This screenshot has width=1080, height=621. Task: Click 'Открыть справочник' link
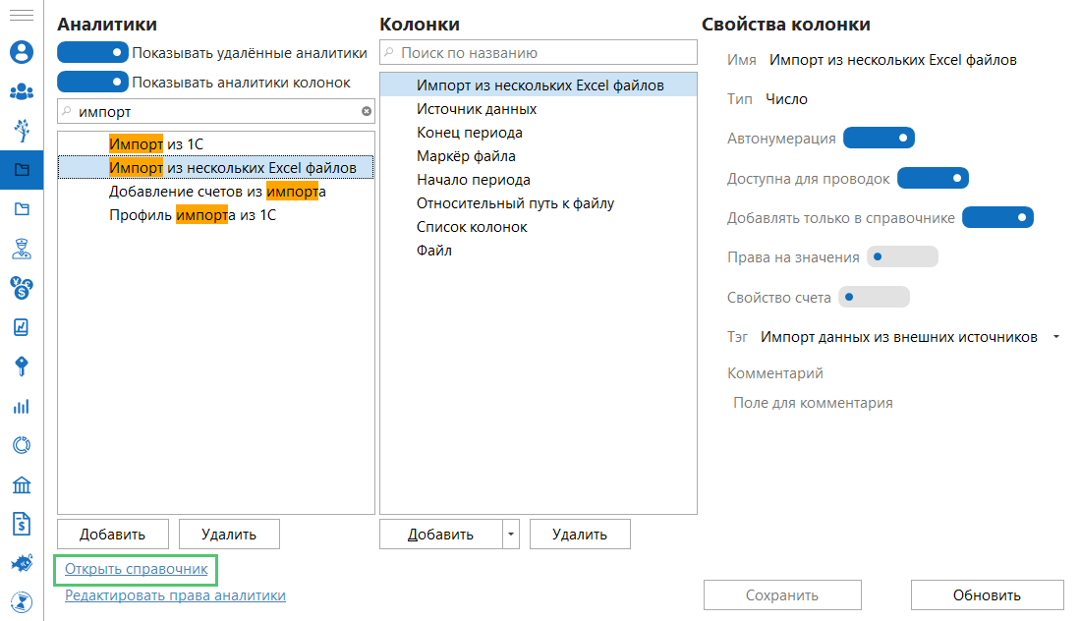pyautogui.click(x=136, y=569)
